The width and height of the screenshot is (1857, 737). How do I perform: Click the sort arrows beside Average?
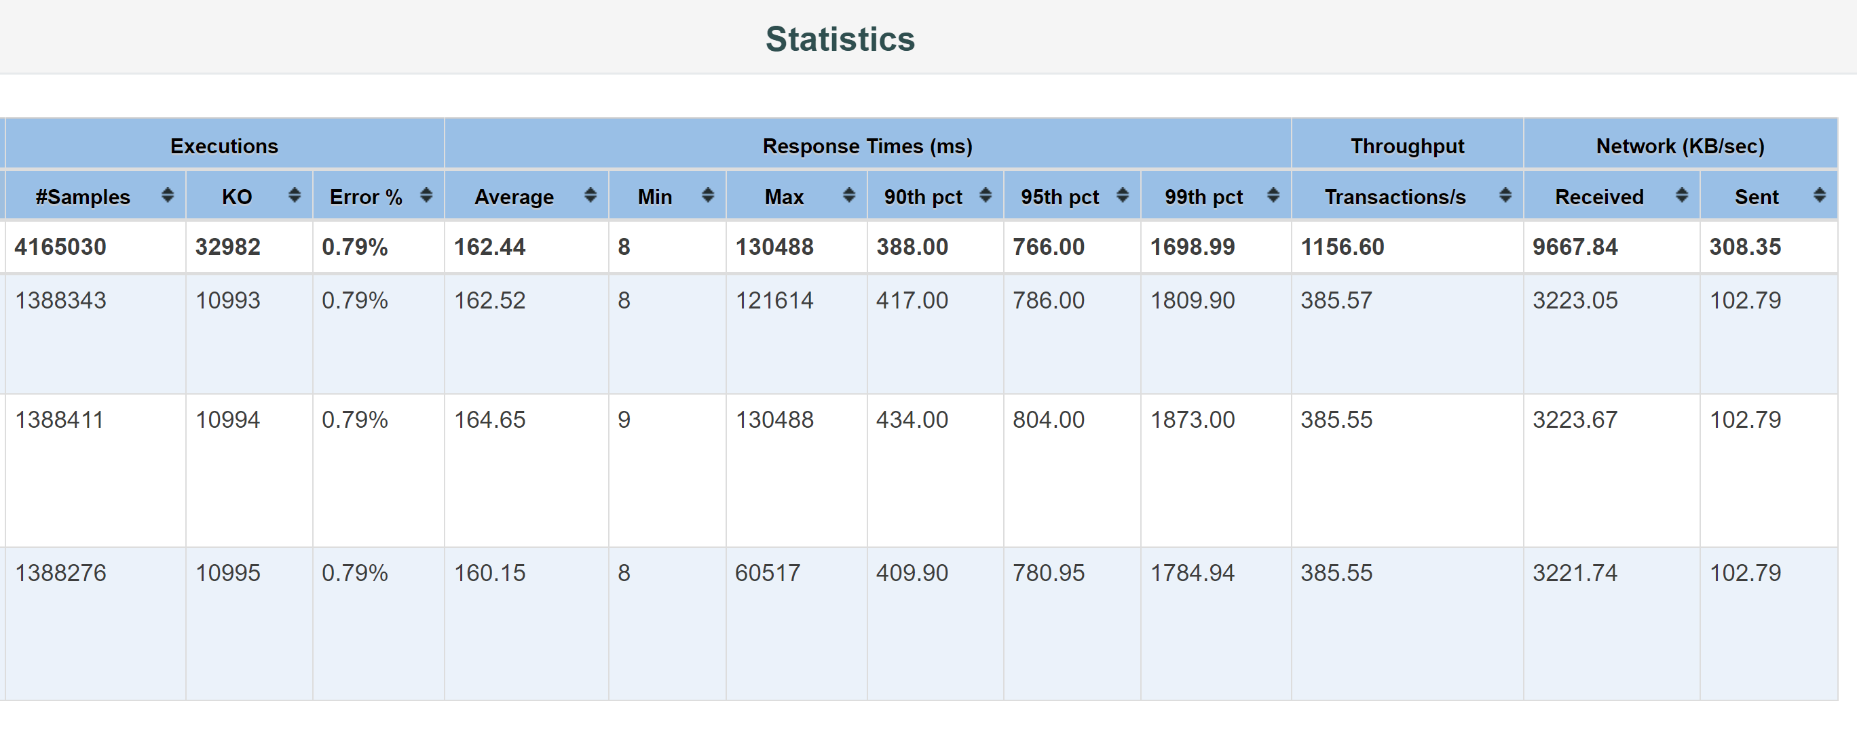point(590,195)
